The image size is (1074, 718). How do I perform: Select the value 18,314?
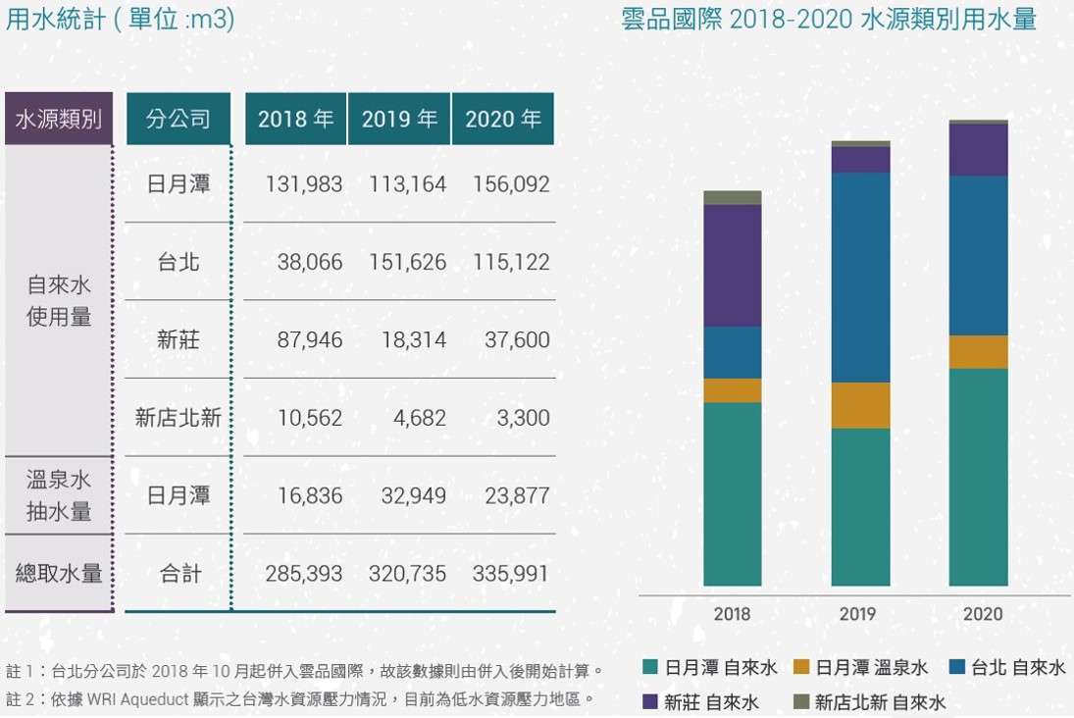point(414,339)
